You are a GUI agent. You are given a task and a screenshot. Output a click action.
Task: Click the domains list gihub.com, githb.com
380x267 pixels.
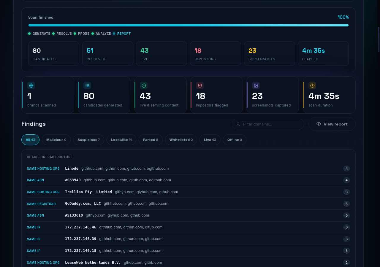pos(143,263)
